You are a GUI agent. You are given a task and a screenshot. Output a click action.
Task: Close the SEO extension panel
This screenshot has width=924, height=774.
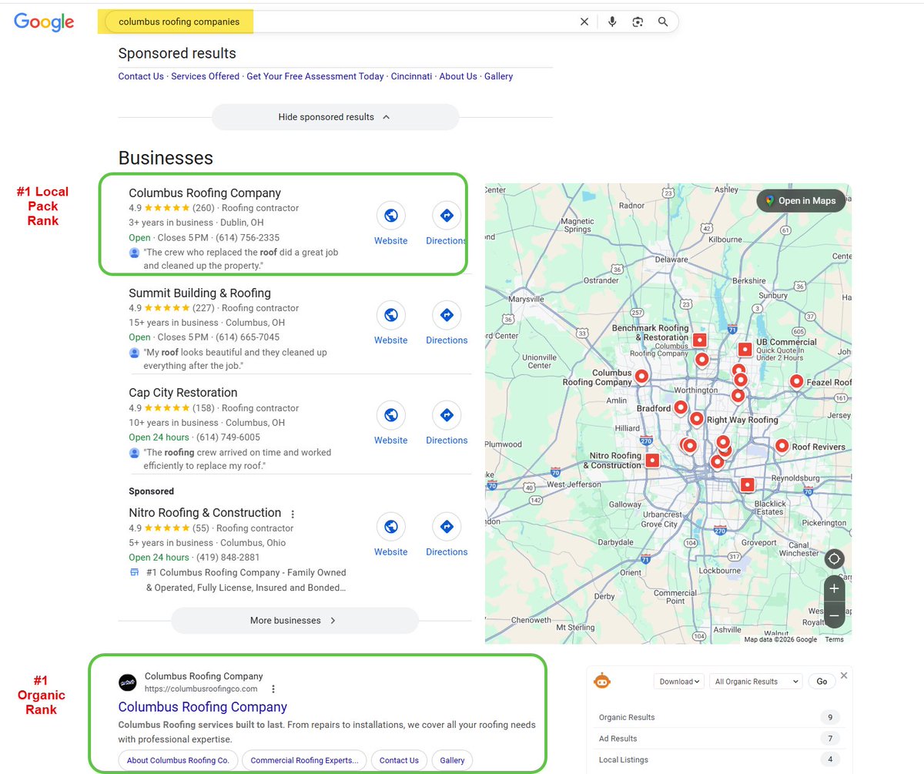tap(844, 675)
